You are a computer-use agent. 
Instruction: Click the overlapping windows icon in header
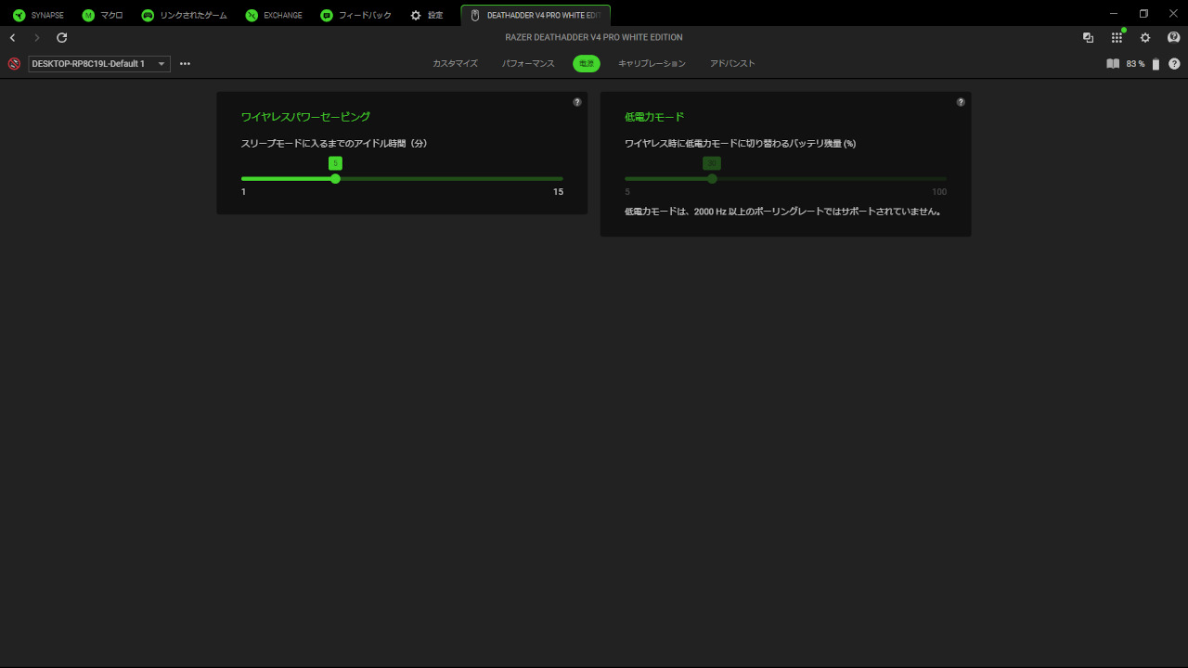click(1088, 38)
